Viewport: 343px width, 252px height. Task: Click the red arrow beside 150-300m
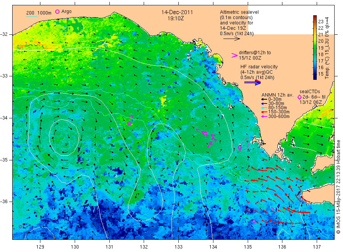(x=264, y=112)
